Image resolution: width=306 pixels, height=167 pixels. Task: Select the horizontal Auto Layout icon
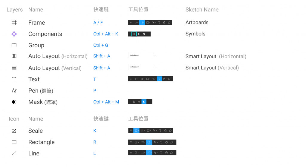click(14, 56)
